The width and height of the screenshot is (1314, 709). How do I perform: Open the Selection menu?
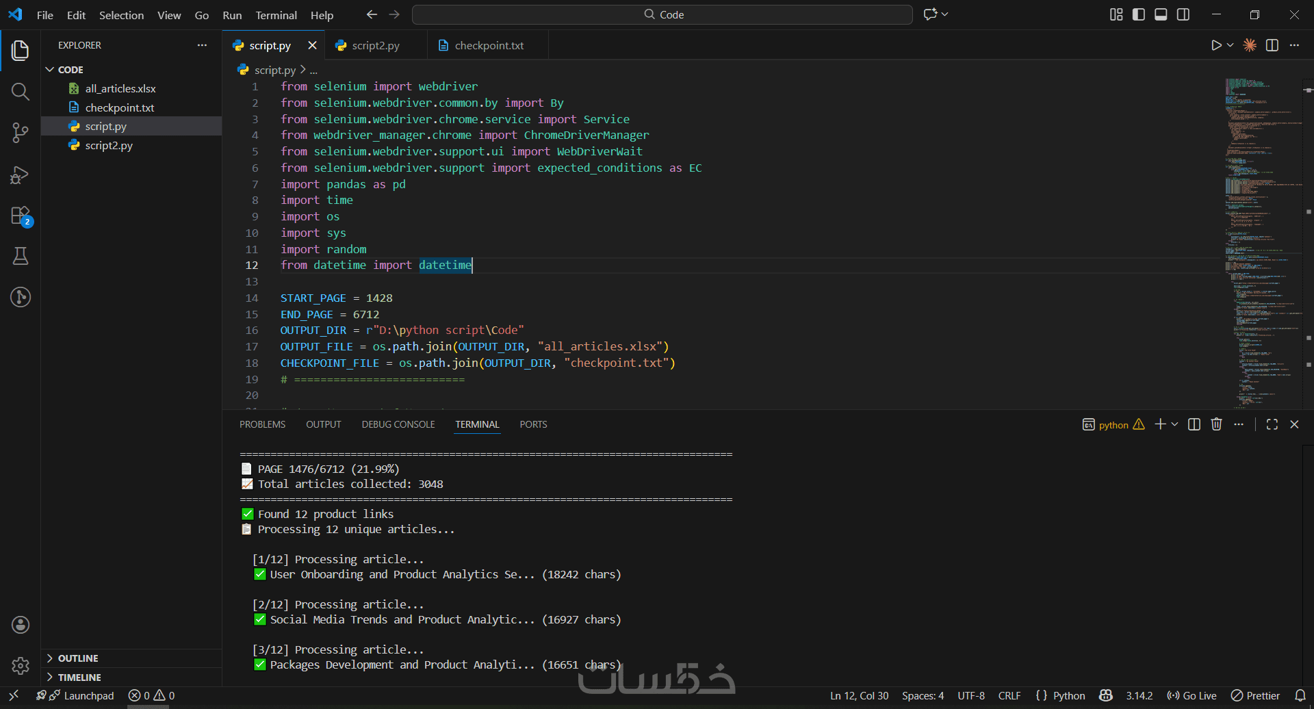(121, 15)
